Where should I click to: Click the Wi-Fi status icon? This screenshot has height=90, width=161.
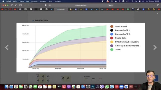point(132,1)
